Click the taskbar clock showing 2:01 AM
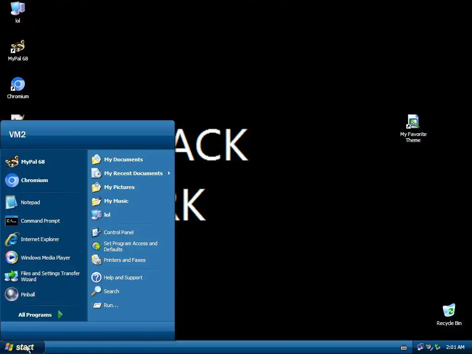472x354 pixels. coord(455,348)
